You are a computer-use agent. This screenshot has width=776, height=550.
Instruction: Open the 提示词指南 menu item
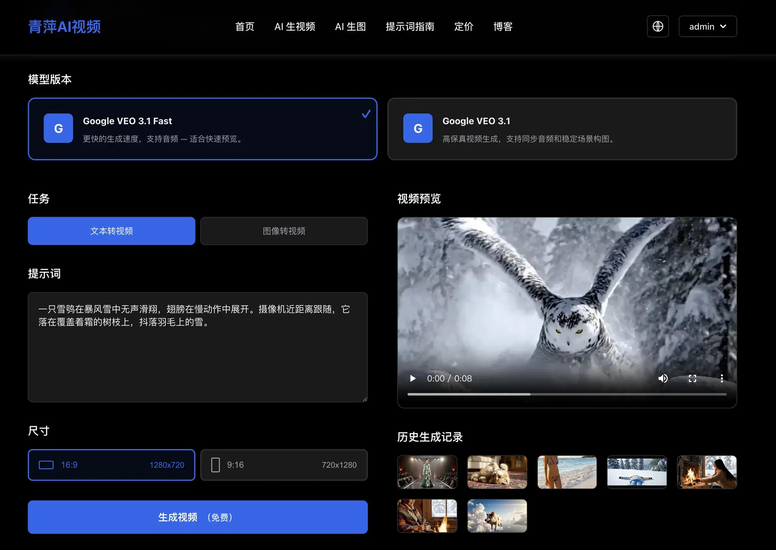click(410, 27)
